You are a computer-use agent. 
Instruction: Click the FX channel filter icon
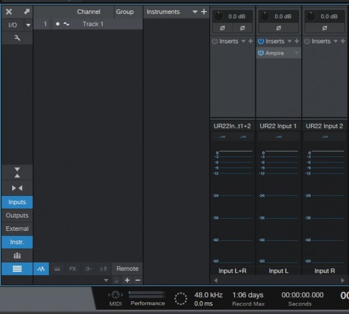pos(73,269)
